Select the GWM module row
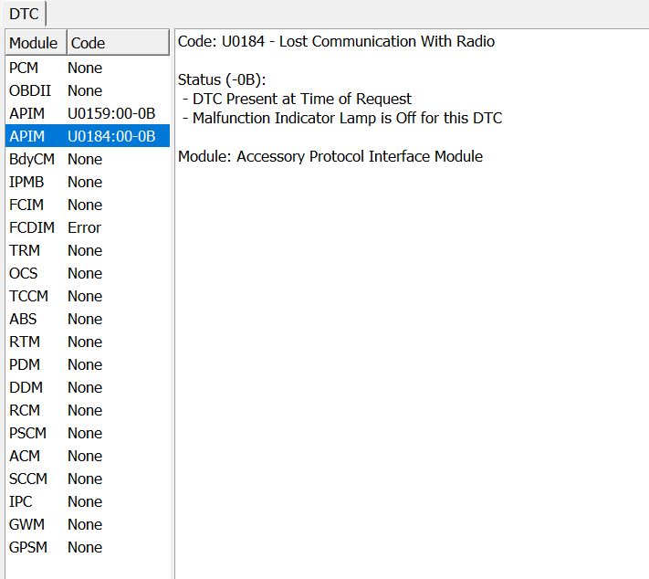This screenshot has width=649, height=579. pos(88,524)
